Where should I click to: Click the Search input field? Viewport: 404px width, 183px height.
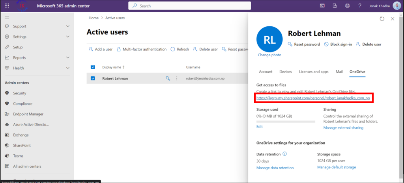[189, 6]
